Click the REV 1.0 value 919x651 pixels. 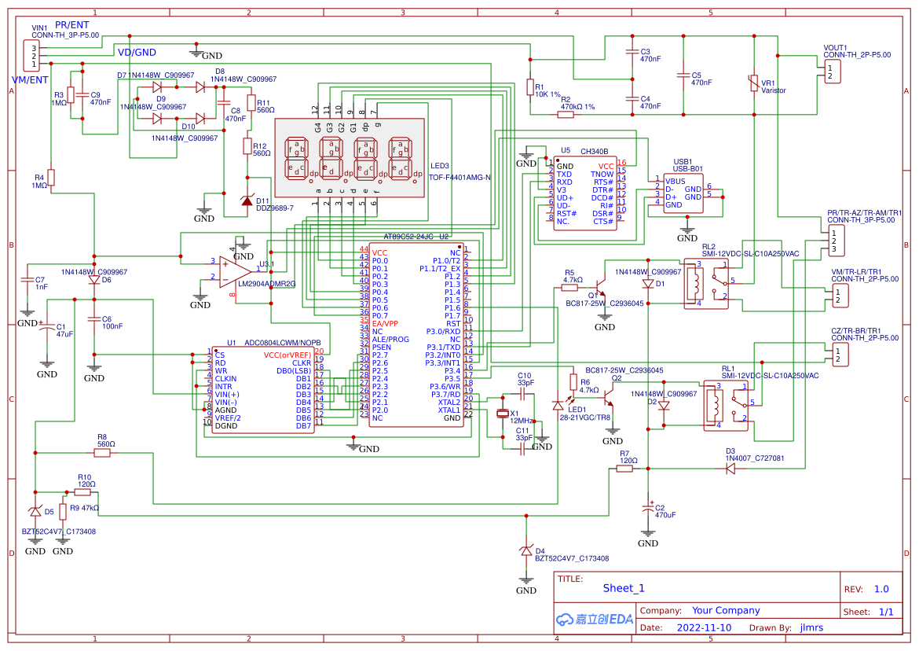(881, 589)
